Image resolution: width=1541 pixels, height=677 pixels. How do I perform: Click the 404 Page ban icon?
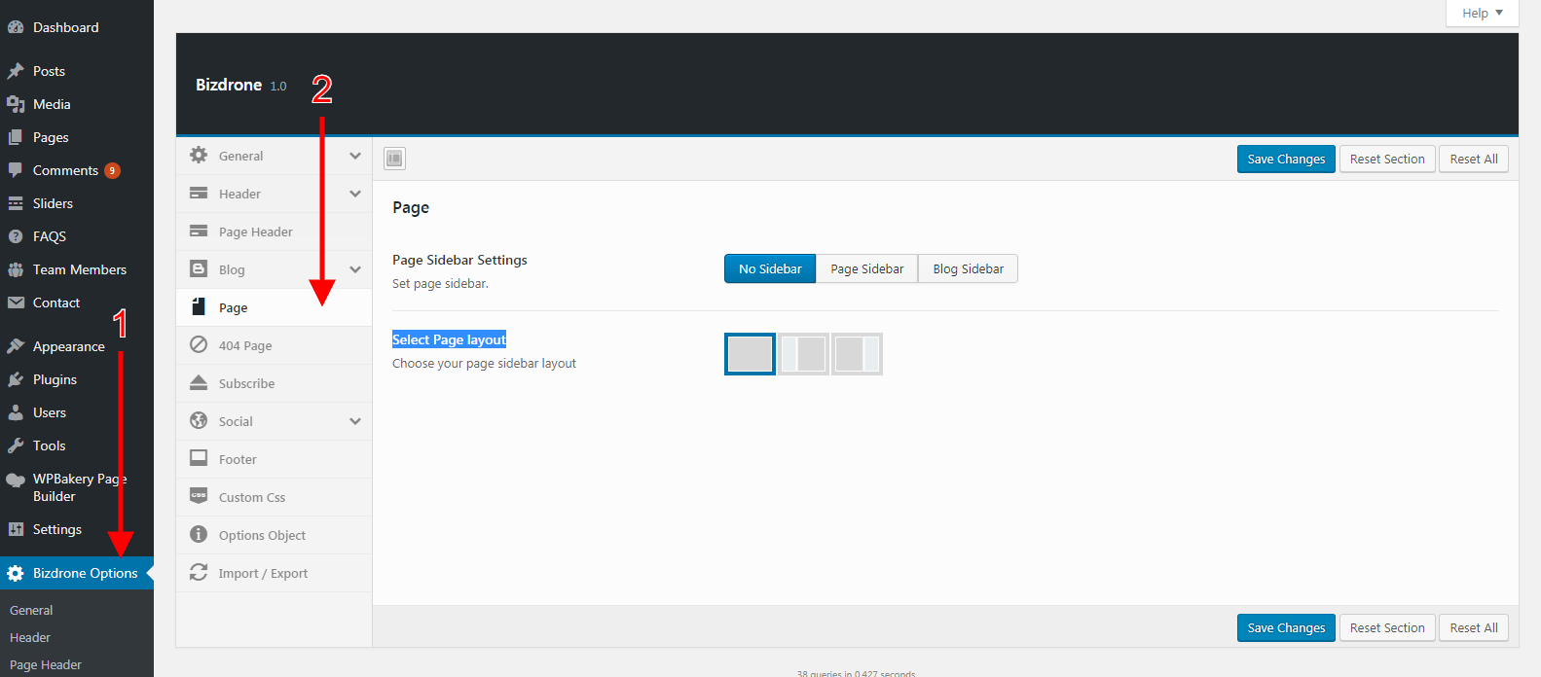click(199, 345)
